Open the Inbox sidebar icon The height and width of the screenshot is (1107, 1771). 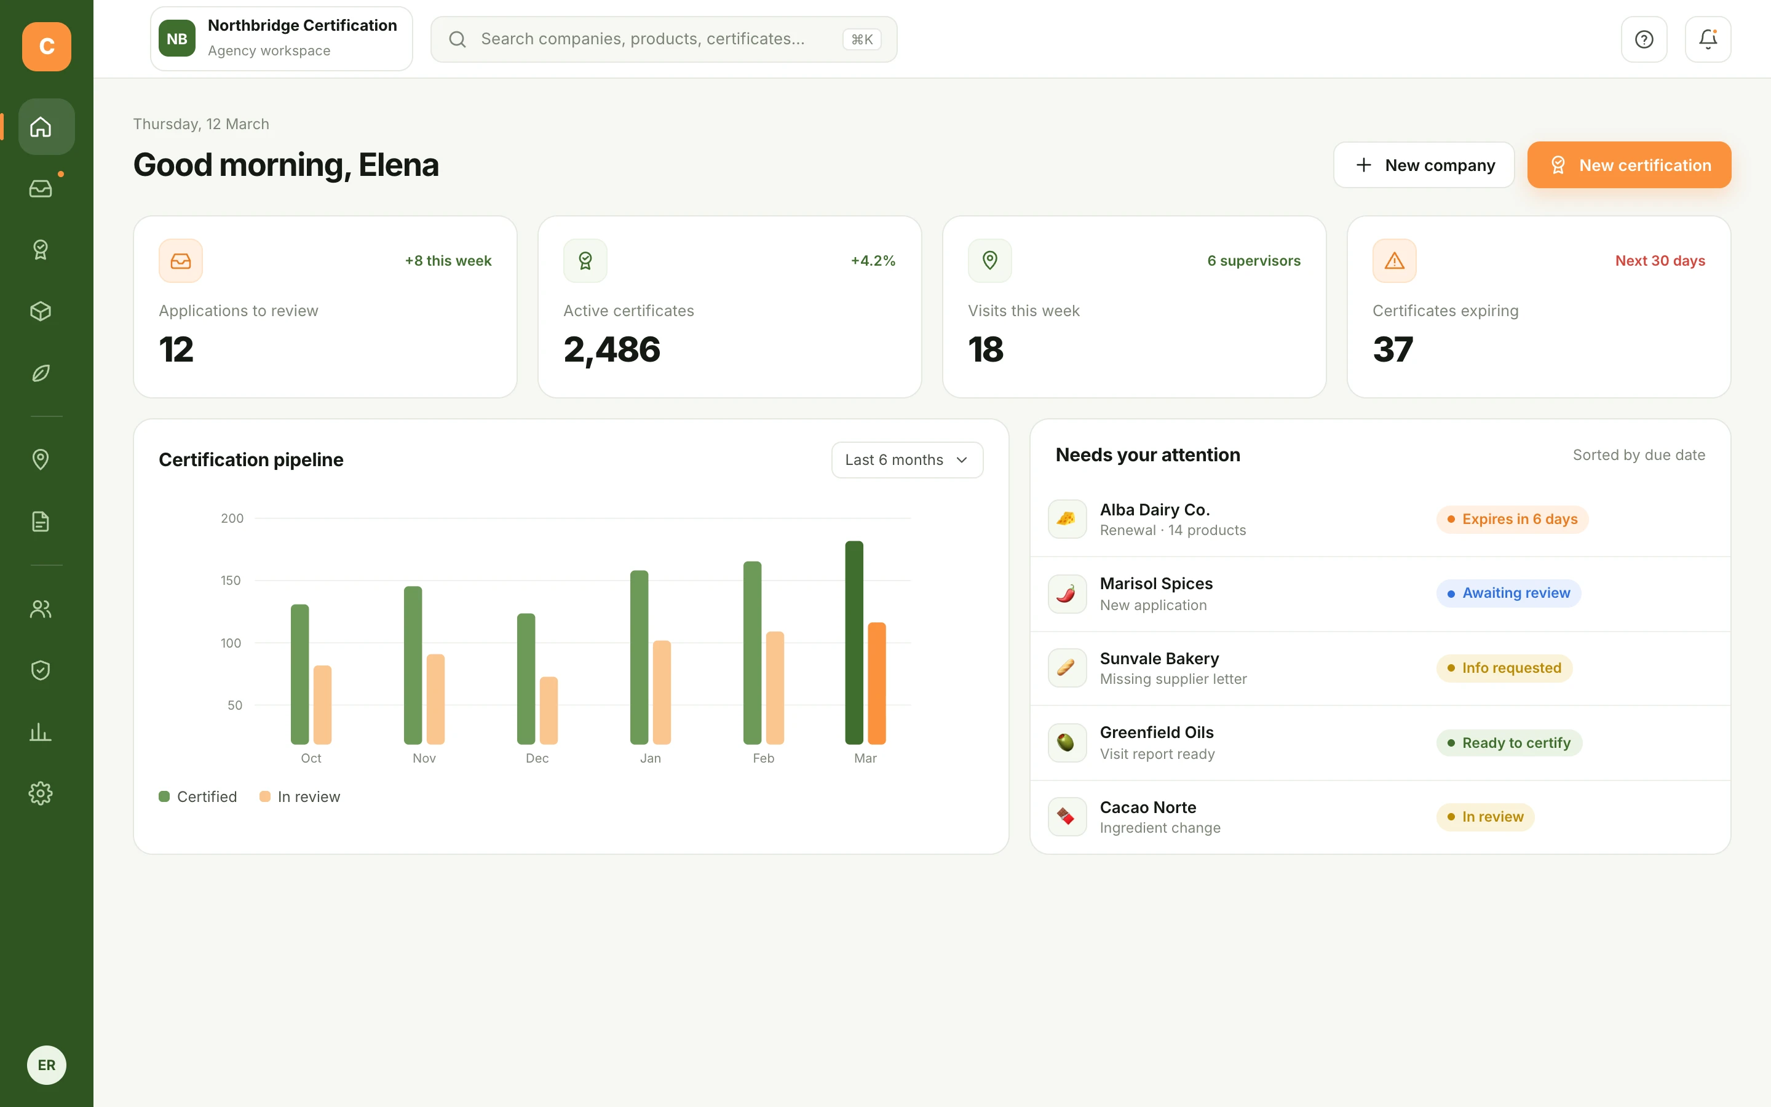point(41,188)
